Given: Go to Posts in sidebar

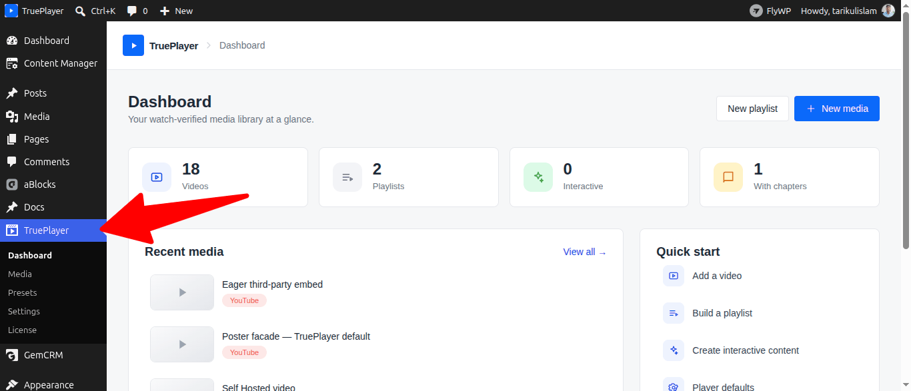Looking at the screenshot, I should (53, 93).
